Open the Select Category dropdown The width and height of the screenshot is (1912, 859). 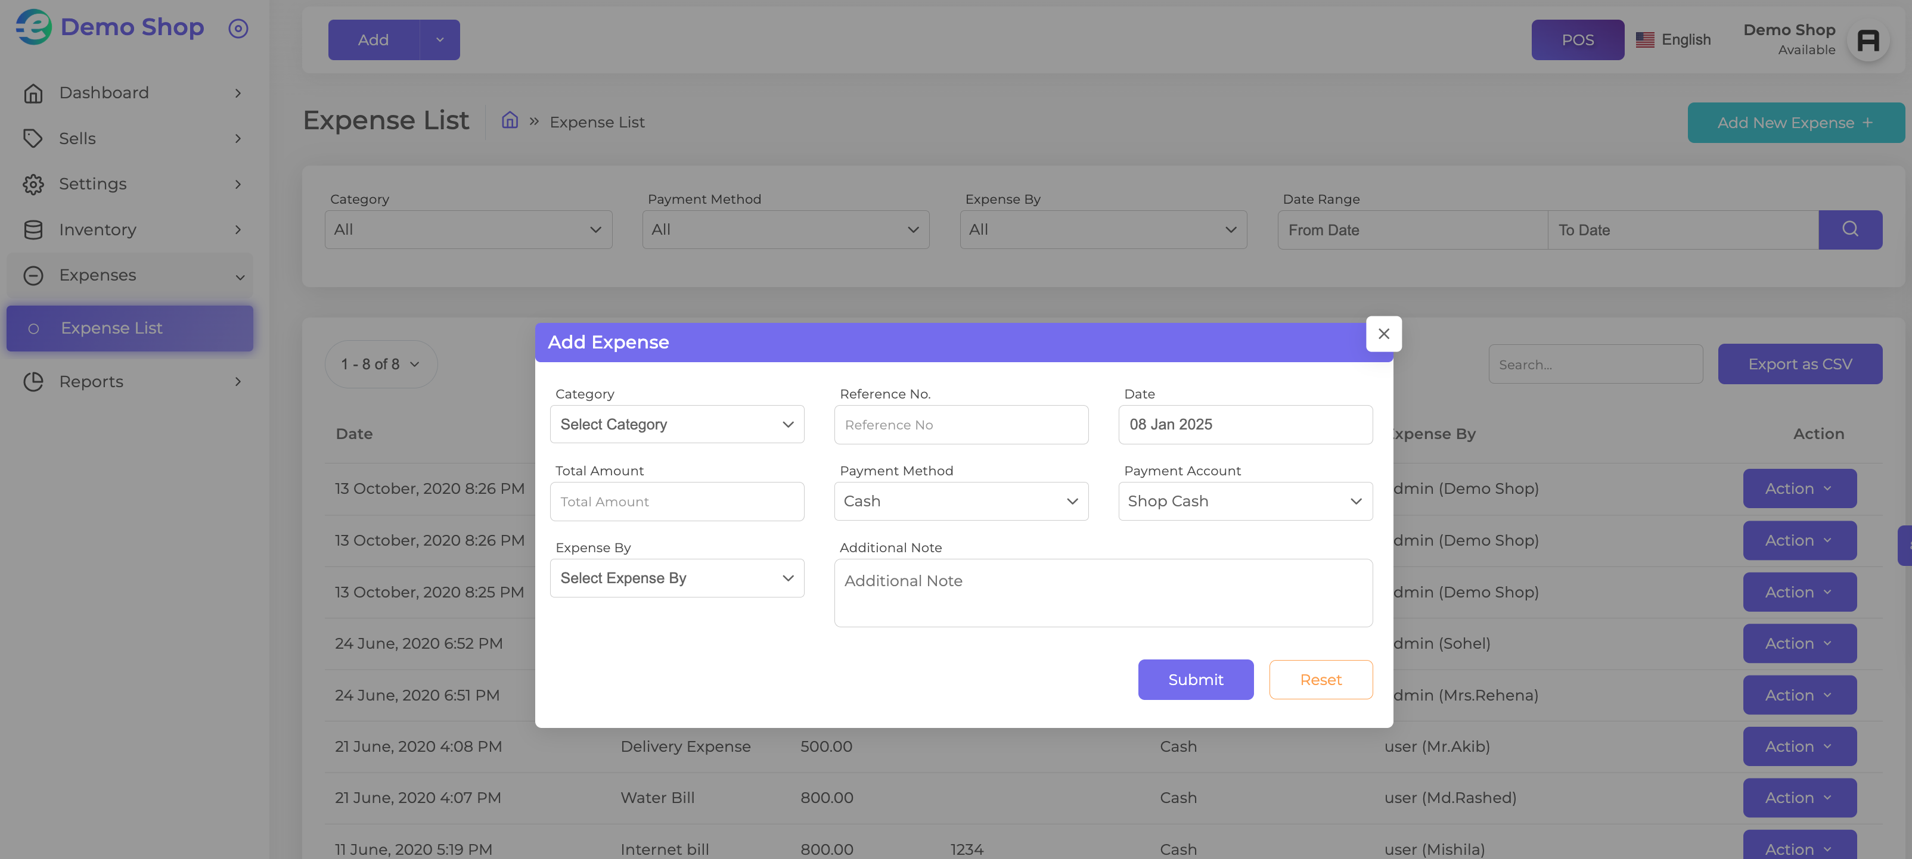[x=677, y=424]
